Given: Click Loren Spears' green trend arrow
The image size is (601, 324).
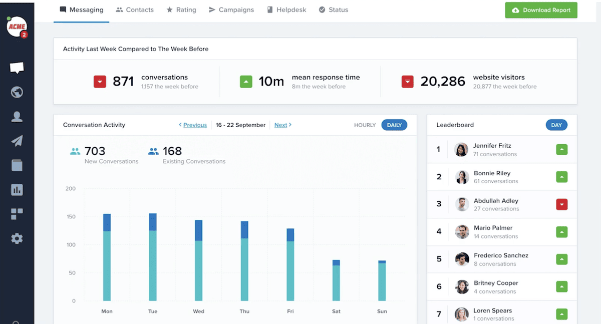Looking at the screenshot, I should point(561,314).
